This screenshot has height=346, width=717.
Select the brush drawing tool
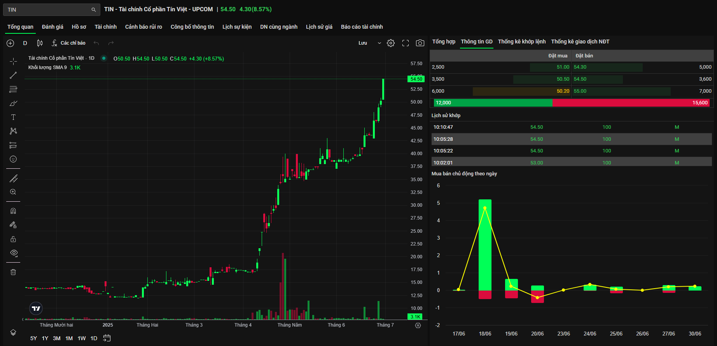tap(13, 103)
